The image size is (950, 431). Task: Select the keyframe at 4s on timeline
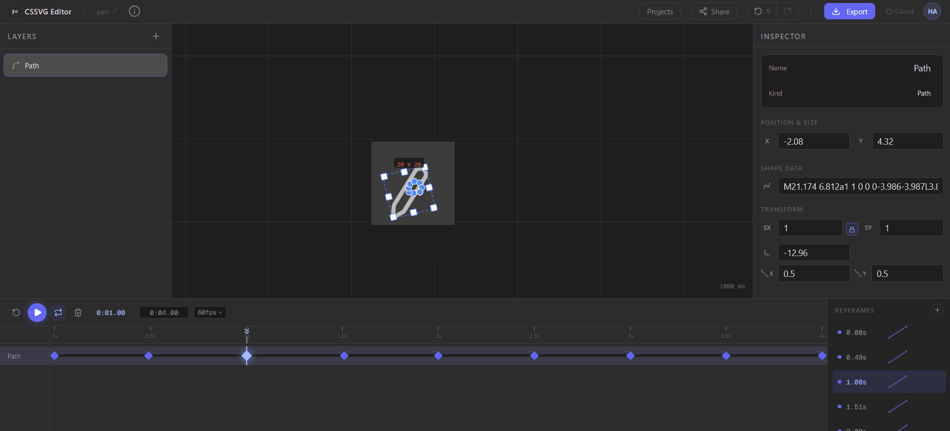point(822,356)
